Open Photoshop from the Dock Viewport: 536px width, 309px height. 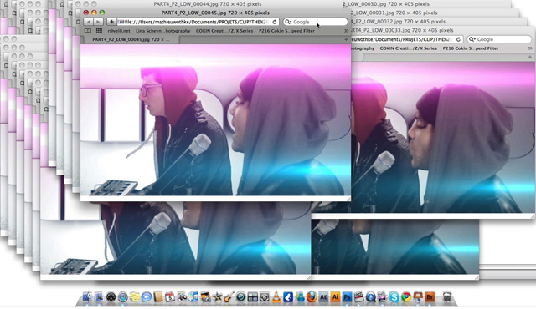[x=347, y=297]
